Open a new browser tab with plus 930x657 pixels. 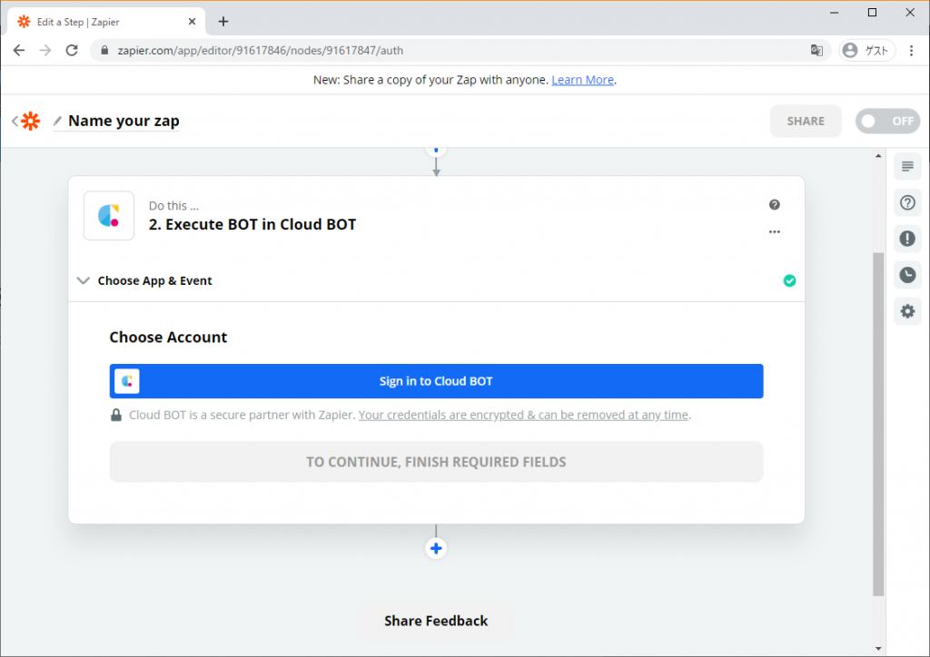pos(223,22)
